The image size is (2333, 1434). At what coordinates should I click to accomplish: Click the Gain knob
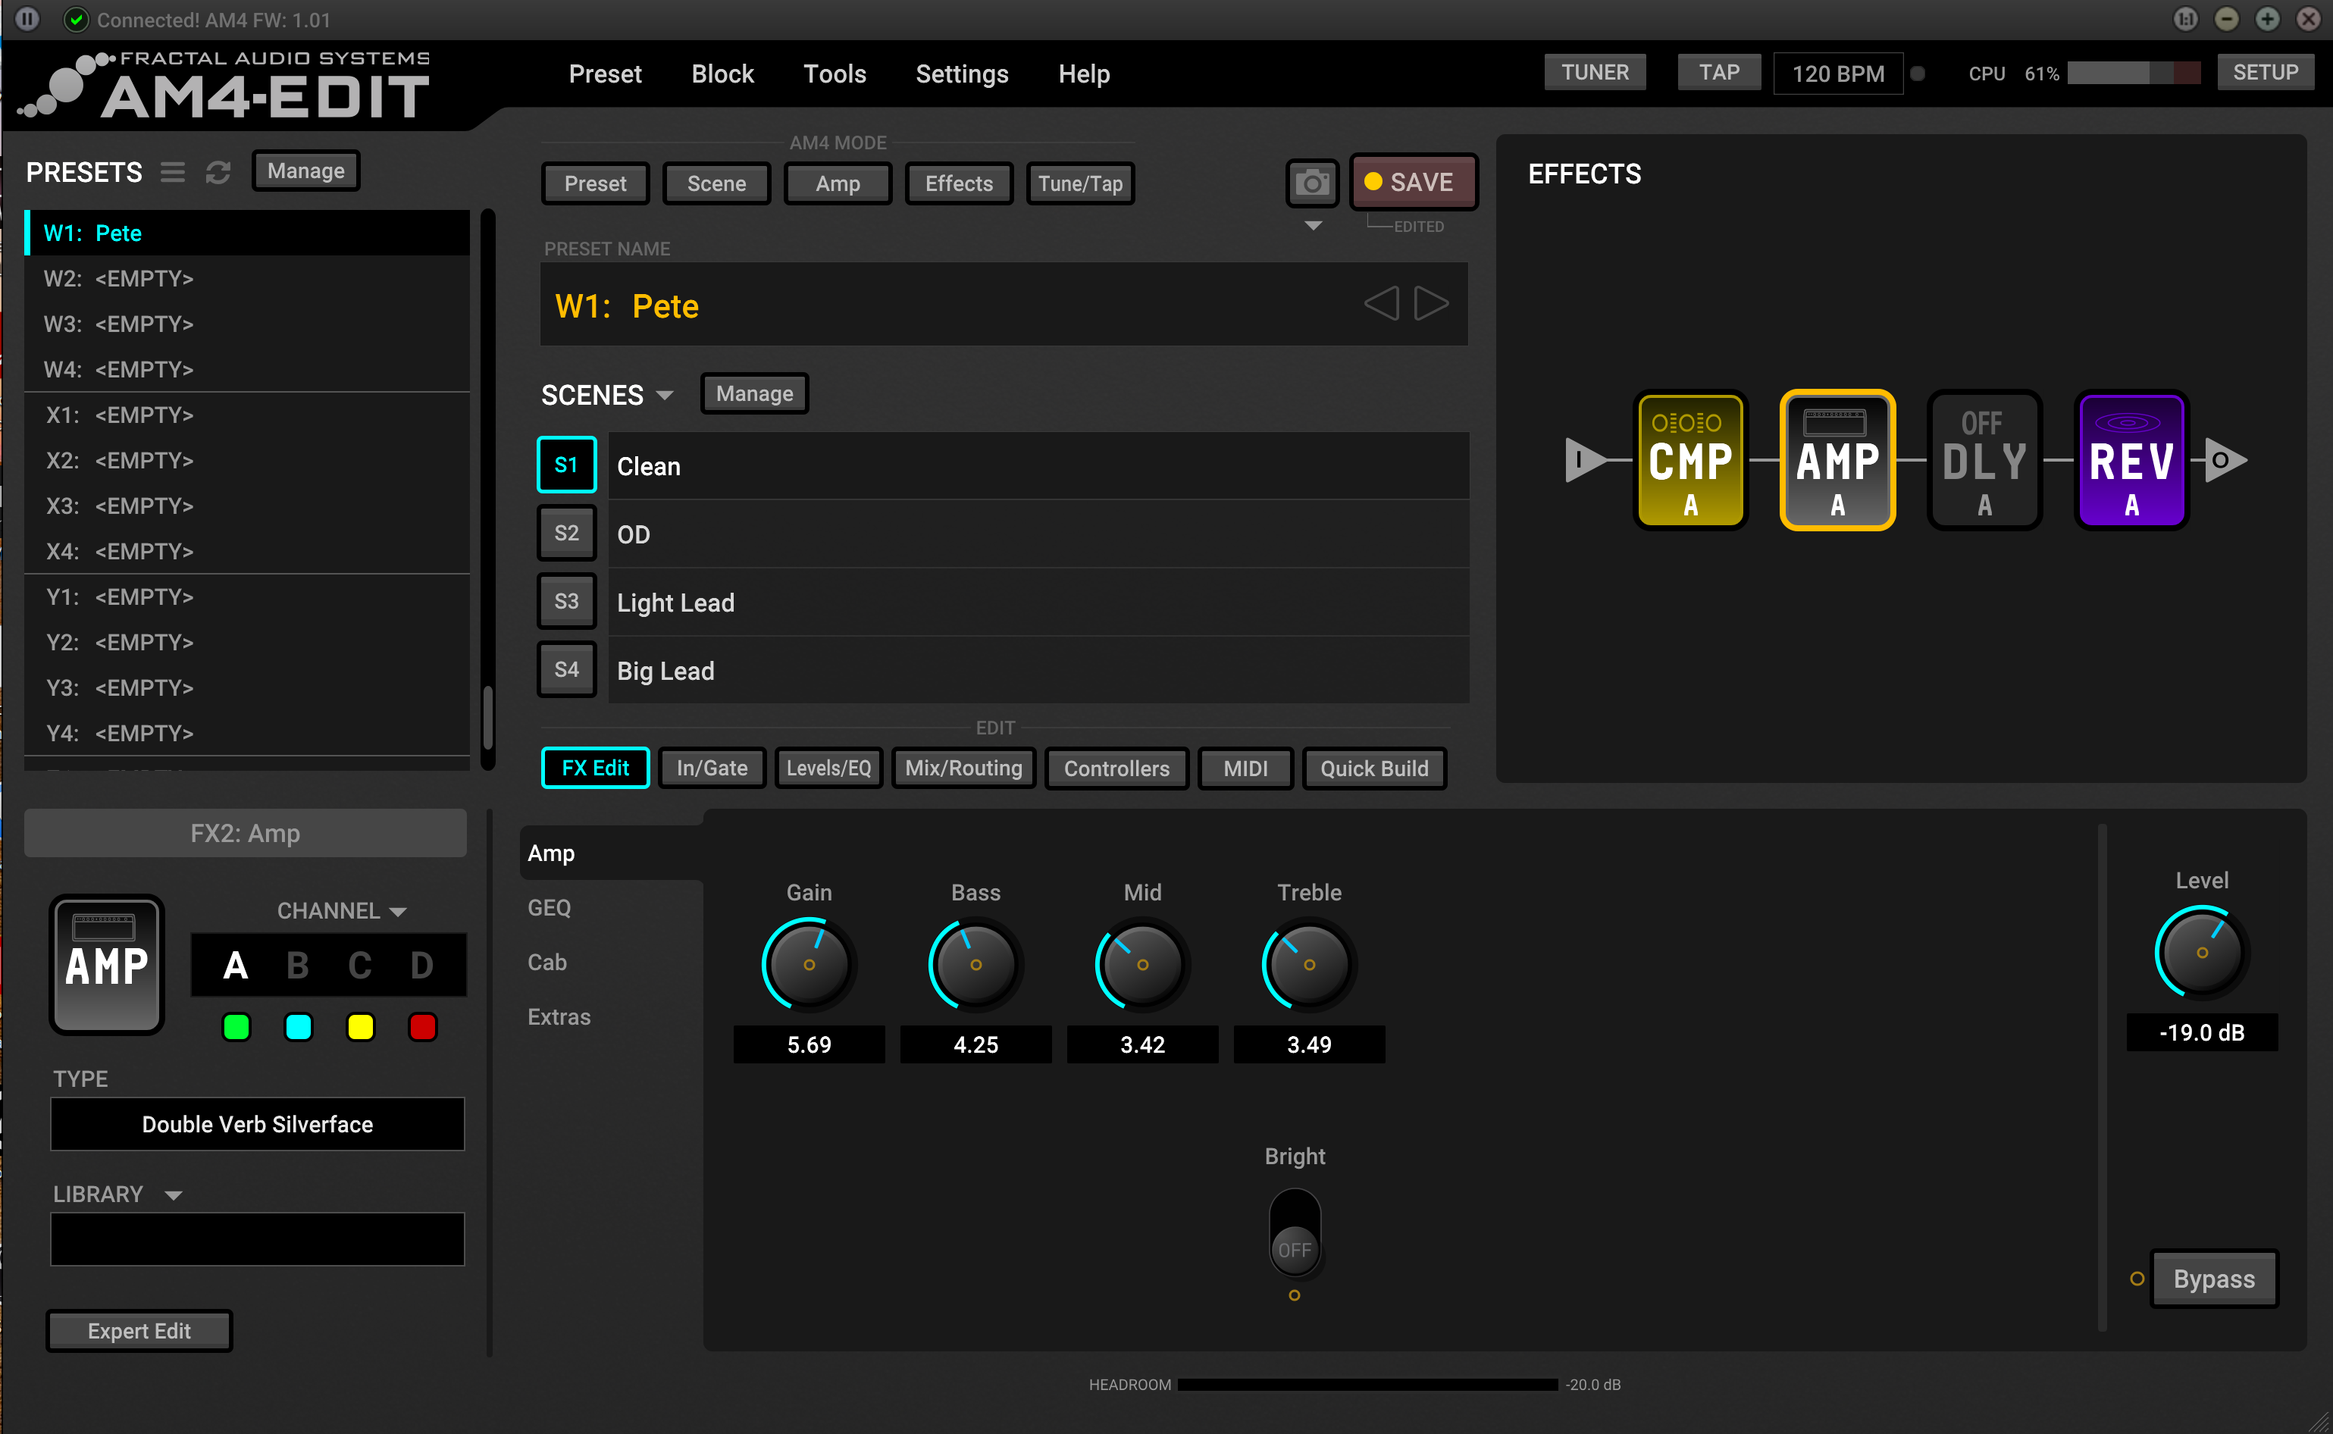809,963
